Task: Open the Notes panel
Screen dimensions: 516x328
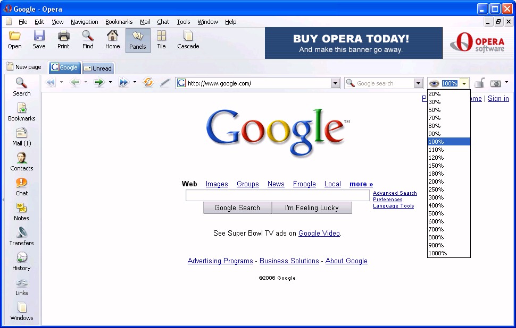Action: [x=22, y=211]
